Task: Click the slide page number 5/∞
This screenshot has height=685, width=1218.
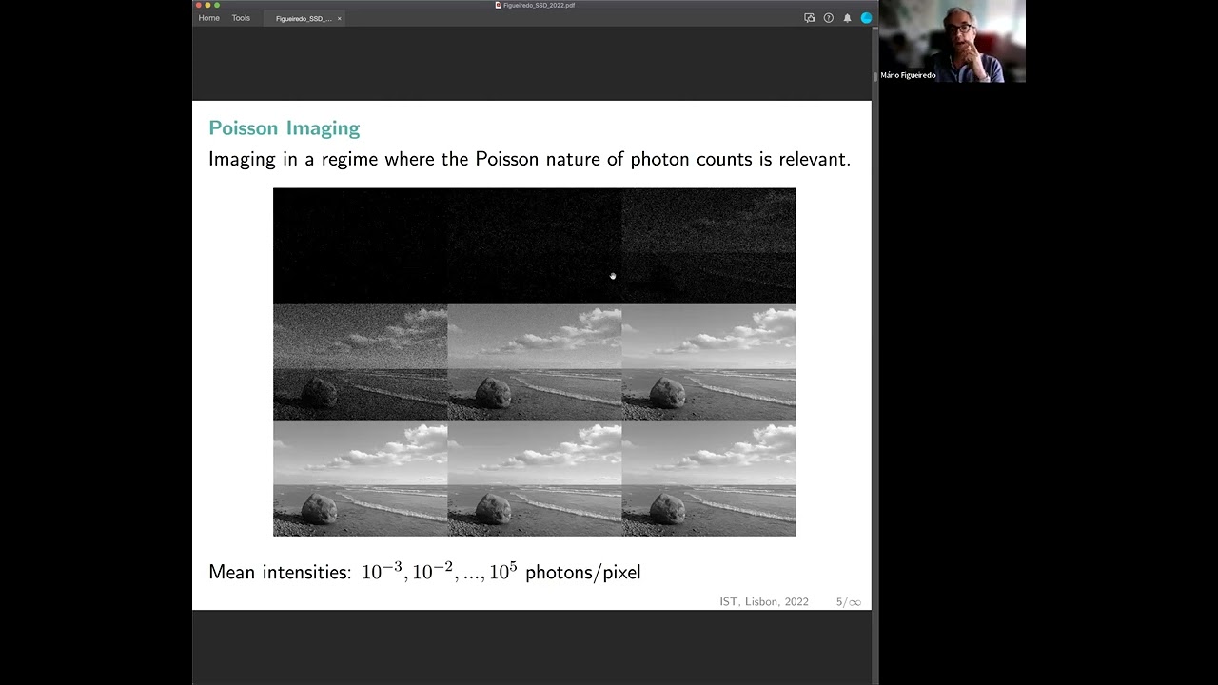Action: [x=849, y=602]
